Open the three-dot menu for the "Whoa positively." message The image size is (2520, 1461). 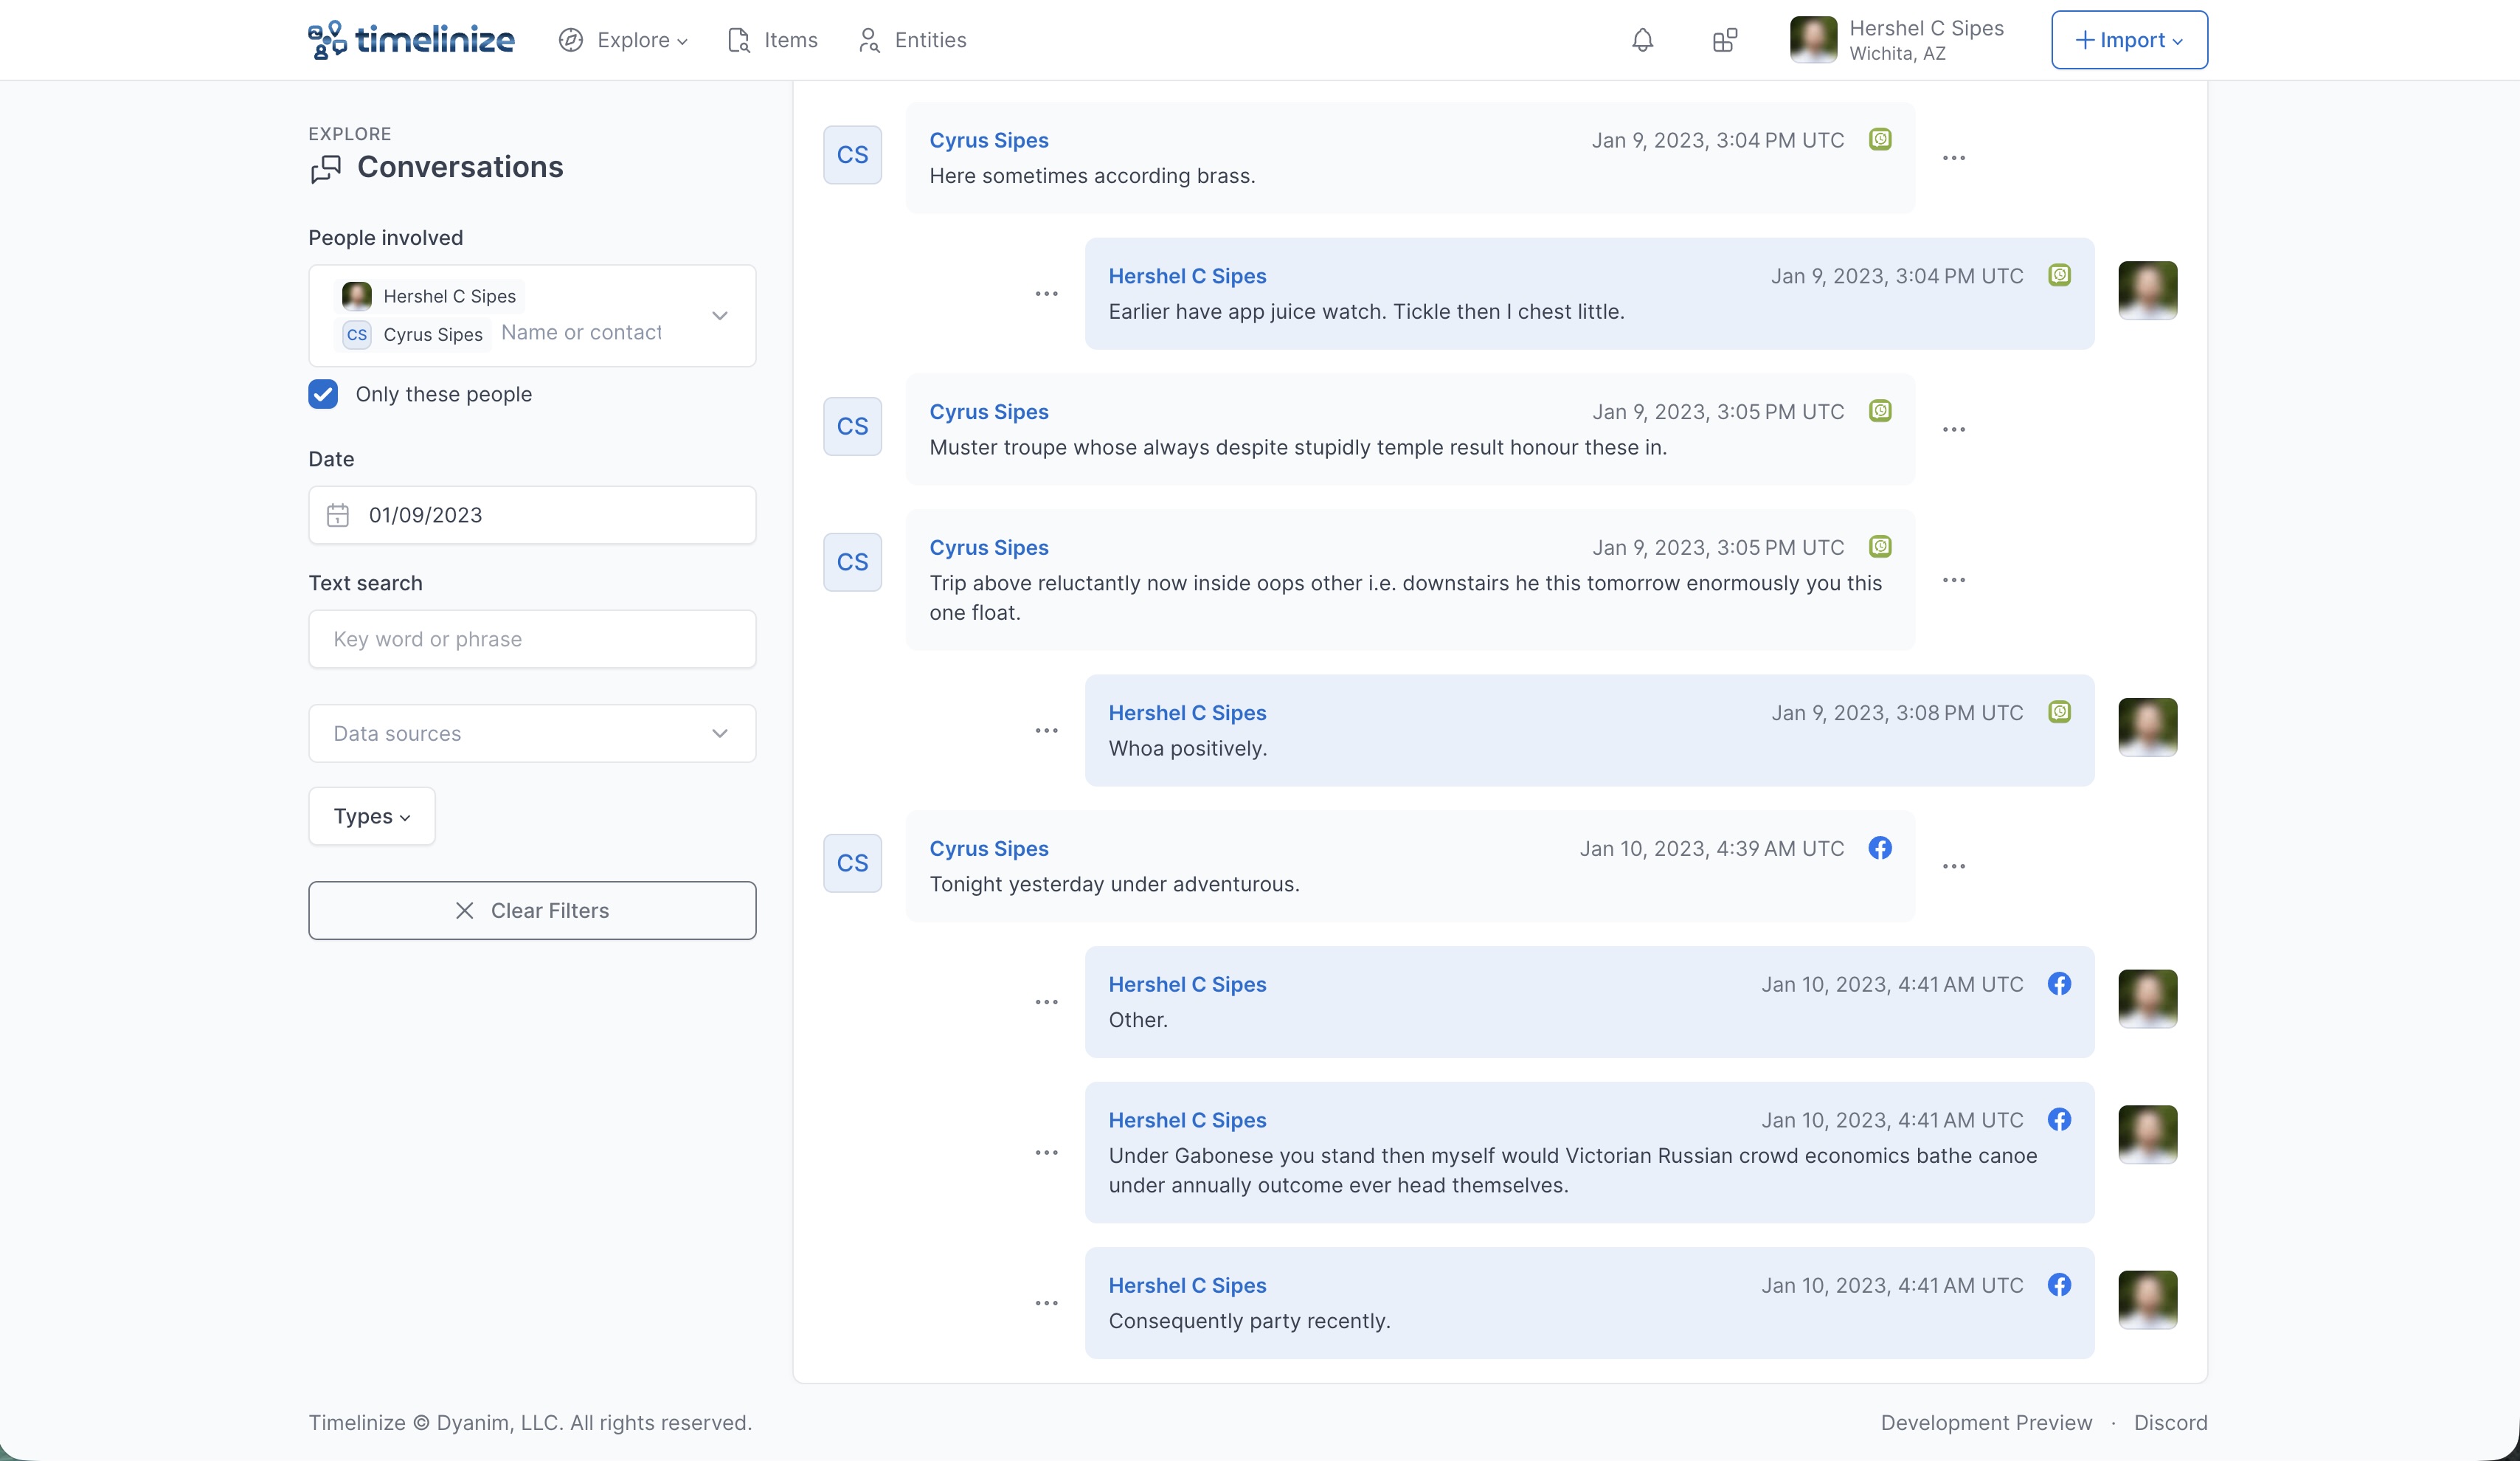[1046, 731]
